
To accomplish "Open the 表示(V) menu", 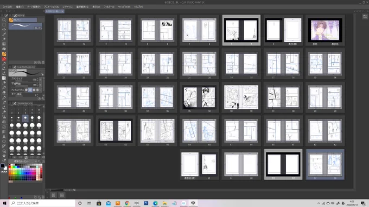I will click(x=96, y=7).
